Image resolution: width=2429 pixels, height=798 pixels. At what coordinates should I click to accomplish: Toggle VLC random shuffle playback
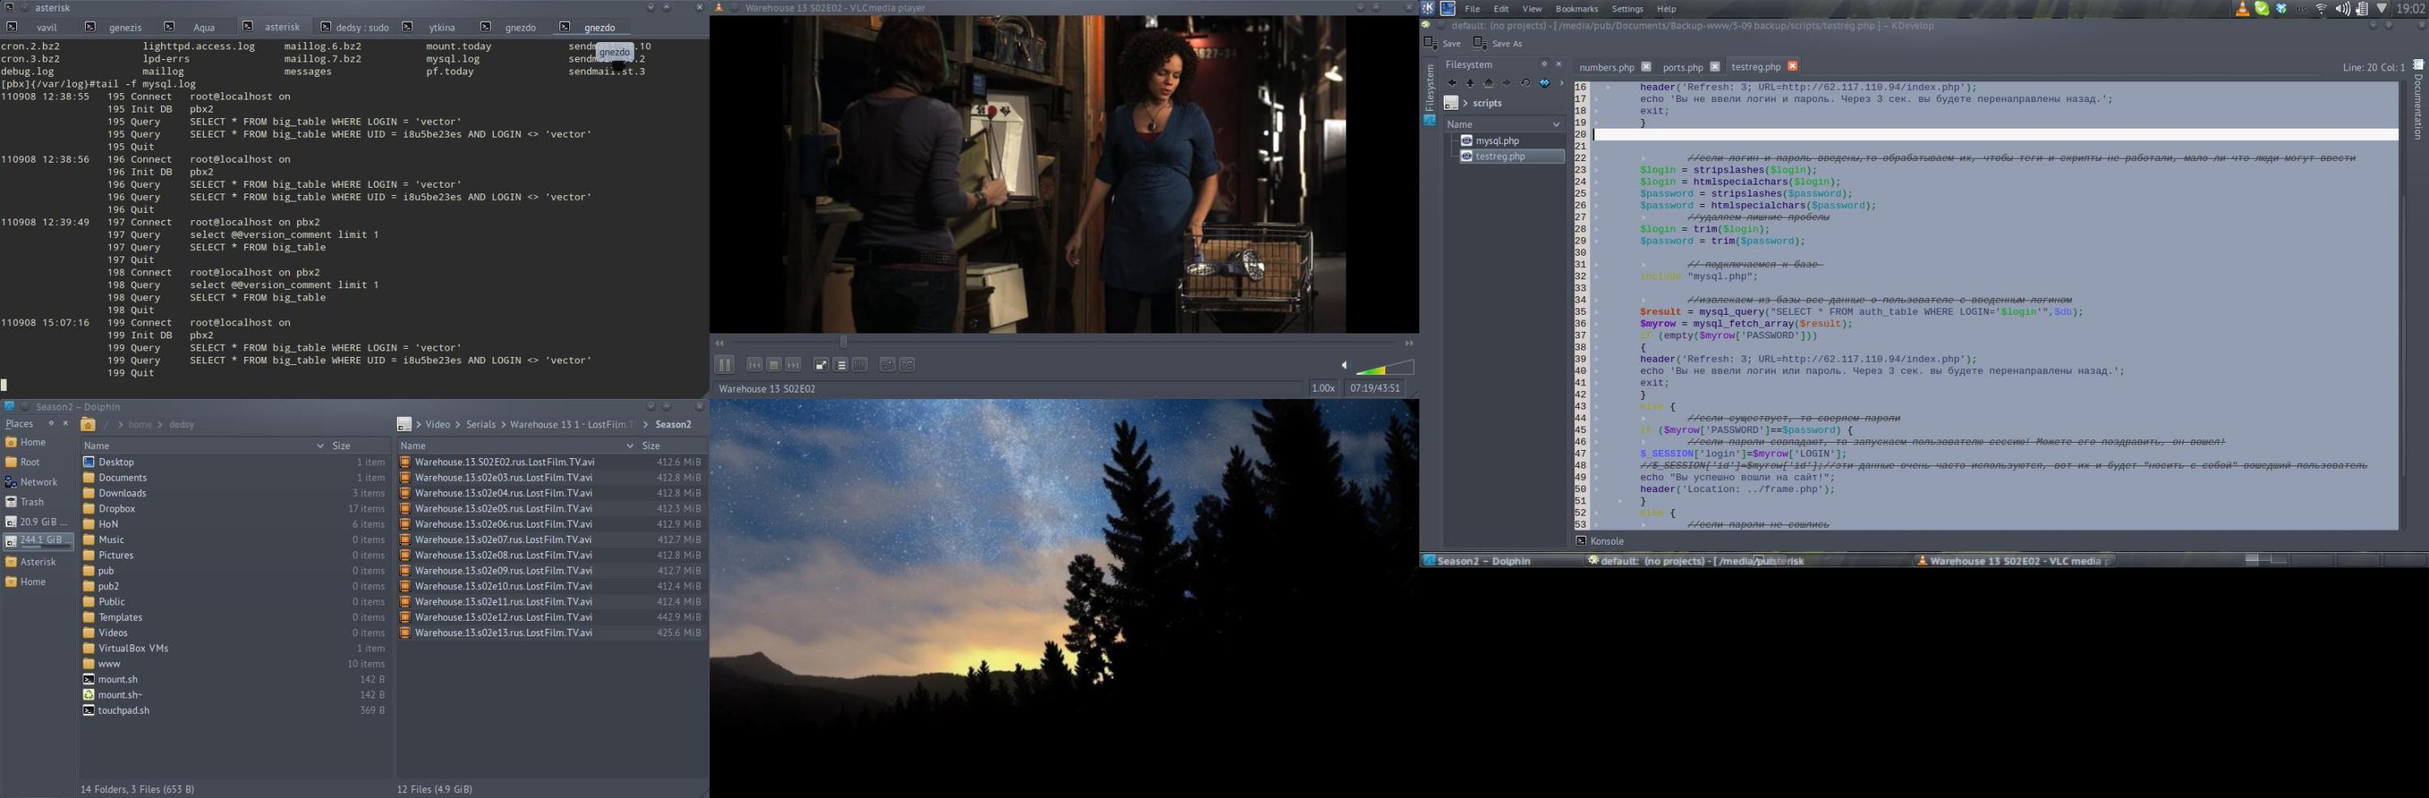pos(907,365)
